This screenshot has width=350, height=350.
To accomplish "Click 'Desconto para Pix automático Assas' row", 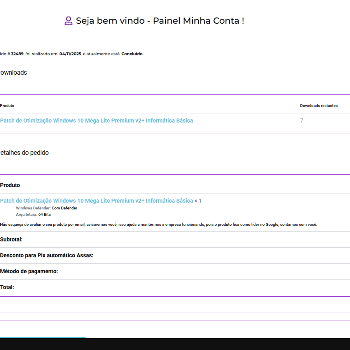I will (x=47, y=256).
